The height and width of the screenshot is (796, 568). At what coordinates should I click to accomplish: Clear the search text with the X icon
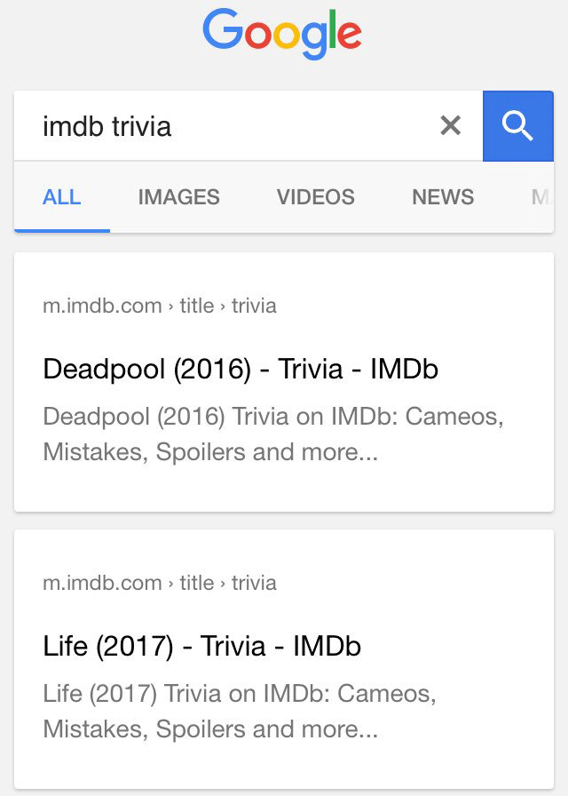click(x=451, y=126)
